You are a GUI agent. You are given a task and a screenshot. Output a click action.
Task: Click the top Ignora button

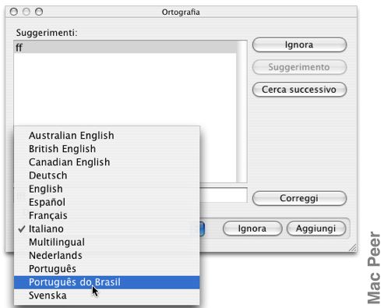click(x=299, y=45)
